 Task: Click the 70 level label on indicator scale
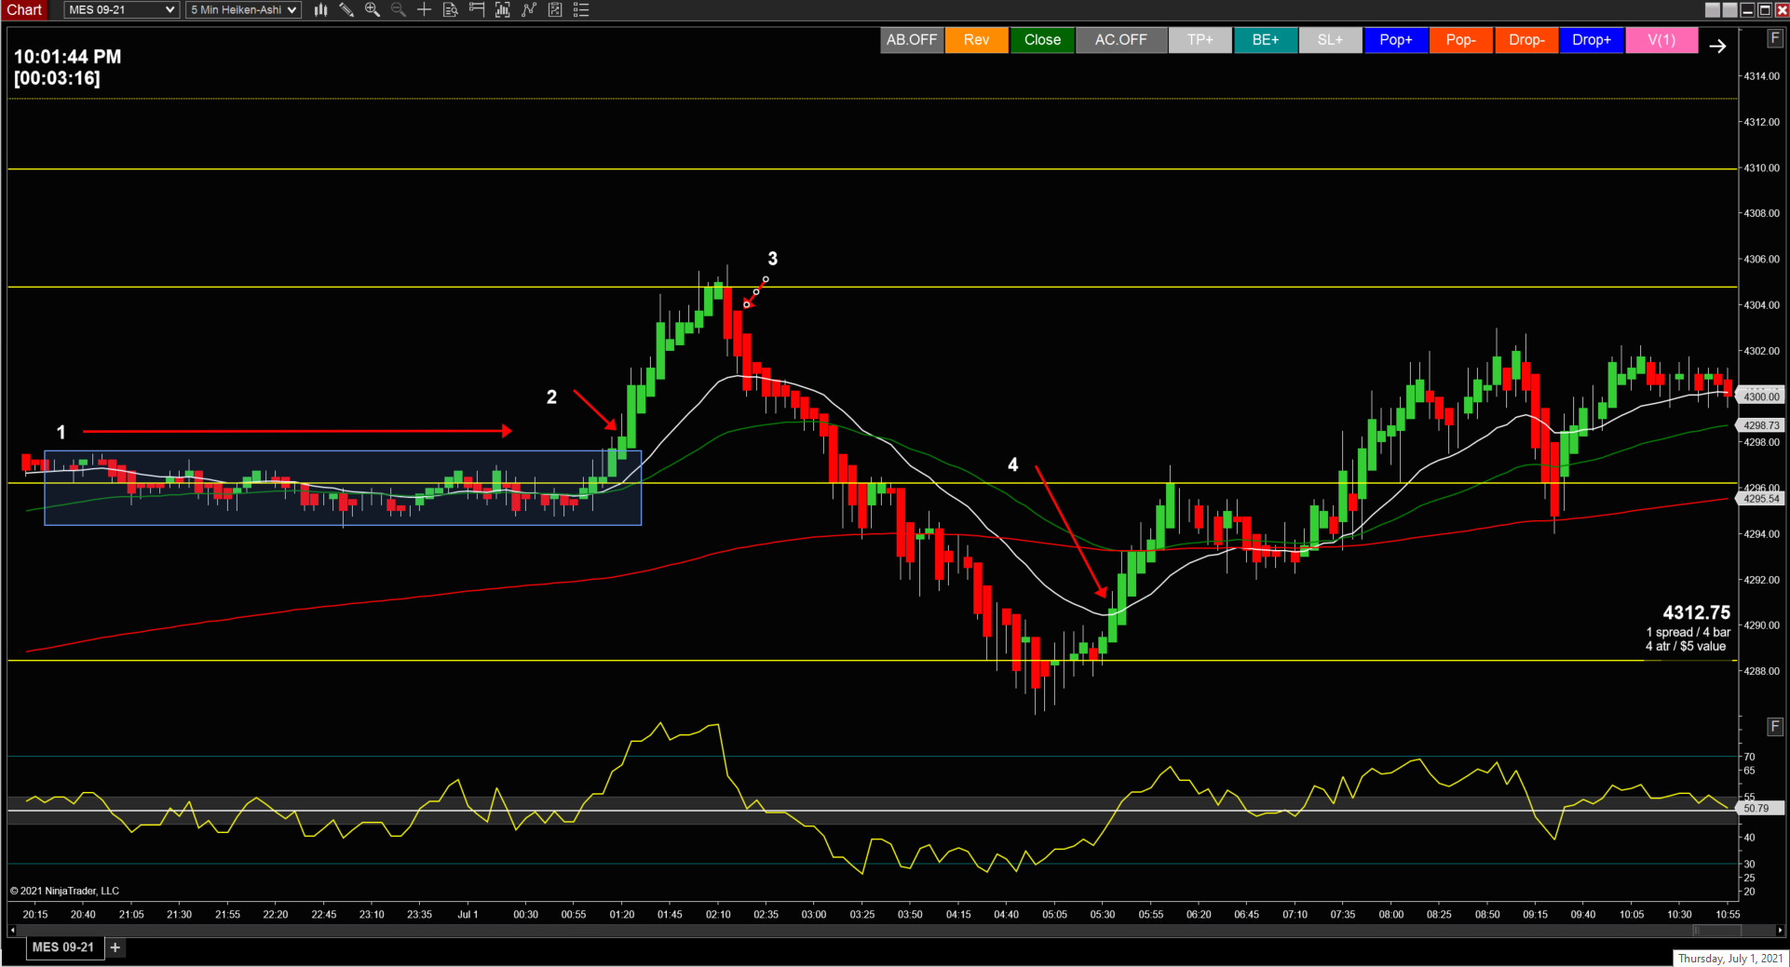1749,757
